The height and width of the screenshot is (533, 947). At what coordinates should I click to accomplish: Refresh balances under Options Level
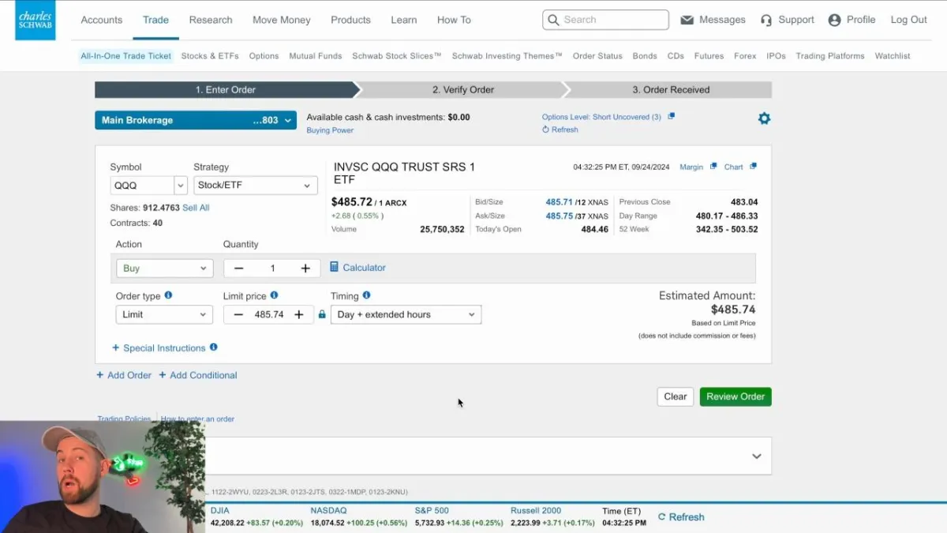pyautogui.click(x=560, y=129)
